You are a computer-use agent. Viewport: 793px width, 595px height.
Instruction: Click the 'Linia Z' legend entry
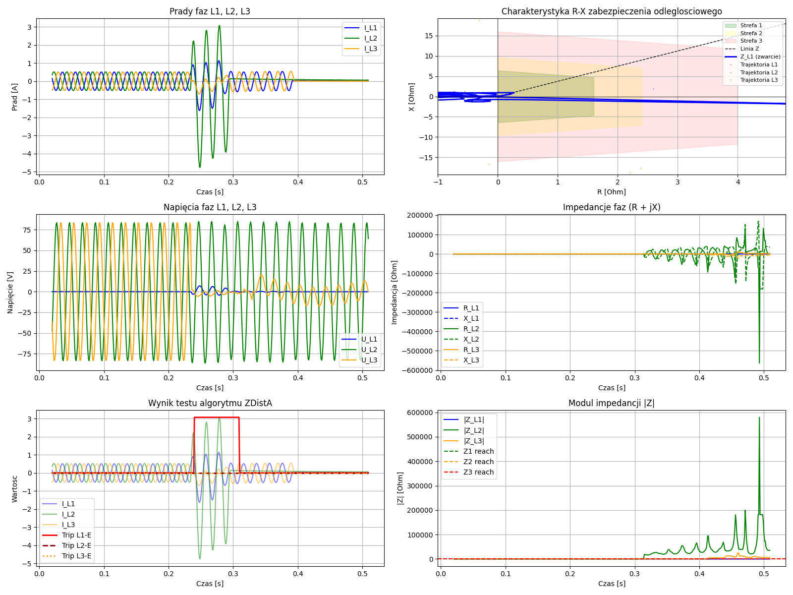749,49
